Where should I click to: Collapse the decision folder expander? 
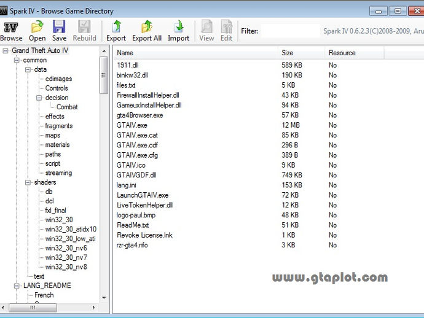coord(39,98)
